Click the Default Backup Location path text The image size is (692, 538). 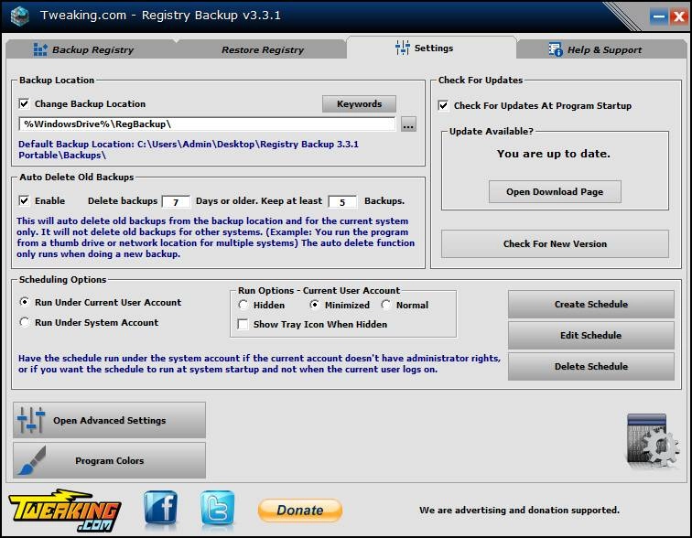point(189,149)
